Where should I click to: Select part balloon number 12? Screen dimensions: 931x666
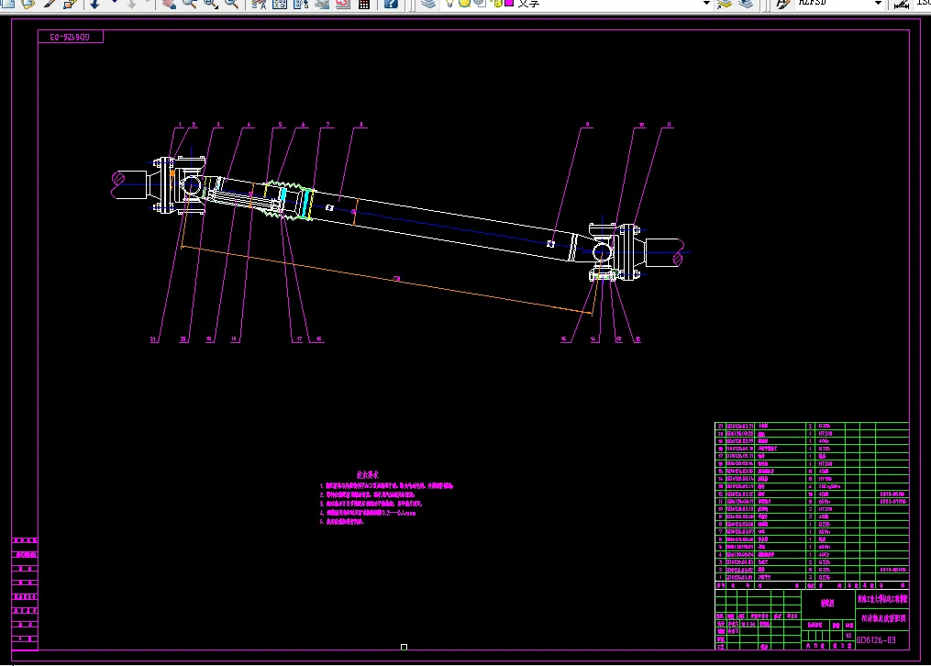[637, 339]
